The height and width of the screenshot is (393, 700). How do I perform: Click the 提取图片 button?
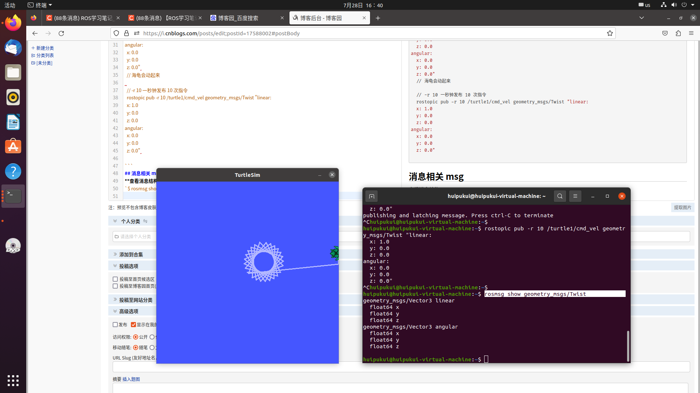[x=682, y=207]
